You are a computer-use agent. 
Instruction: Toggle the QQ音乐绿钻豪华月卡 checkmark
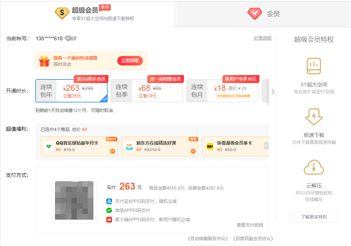click(x=112, y=151)
